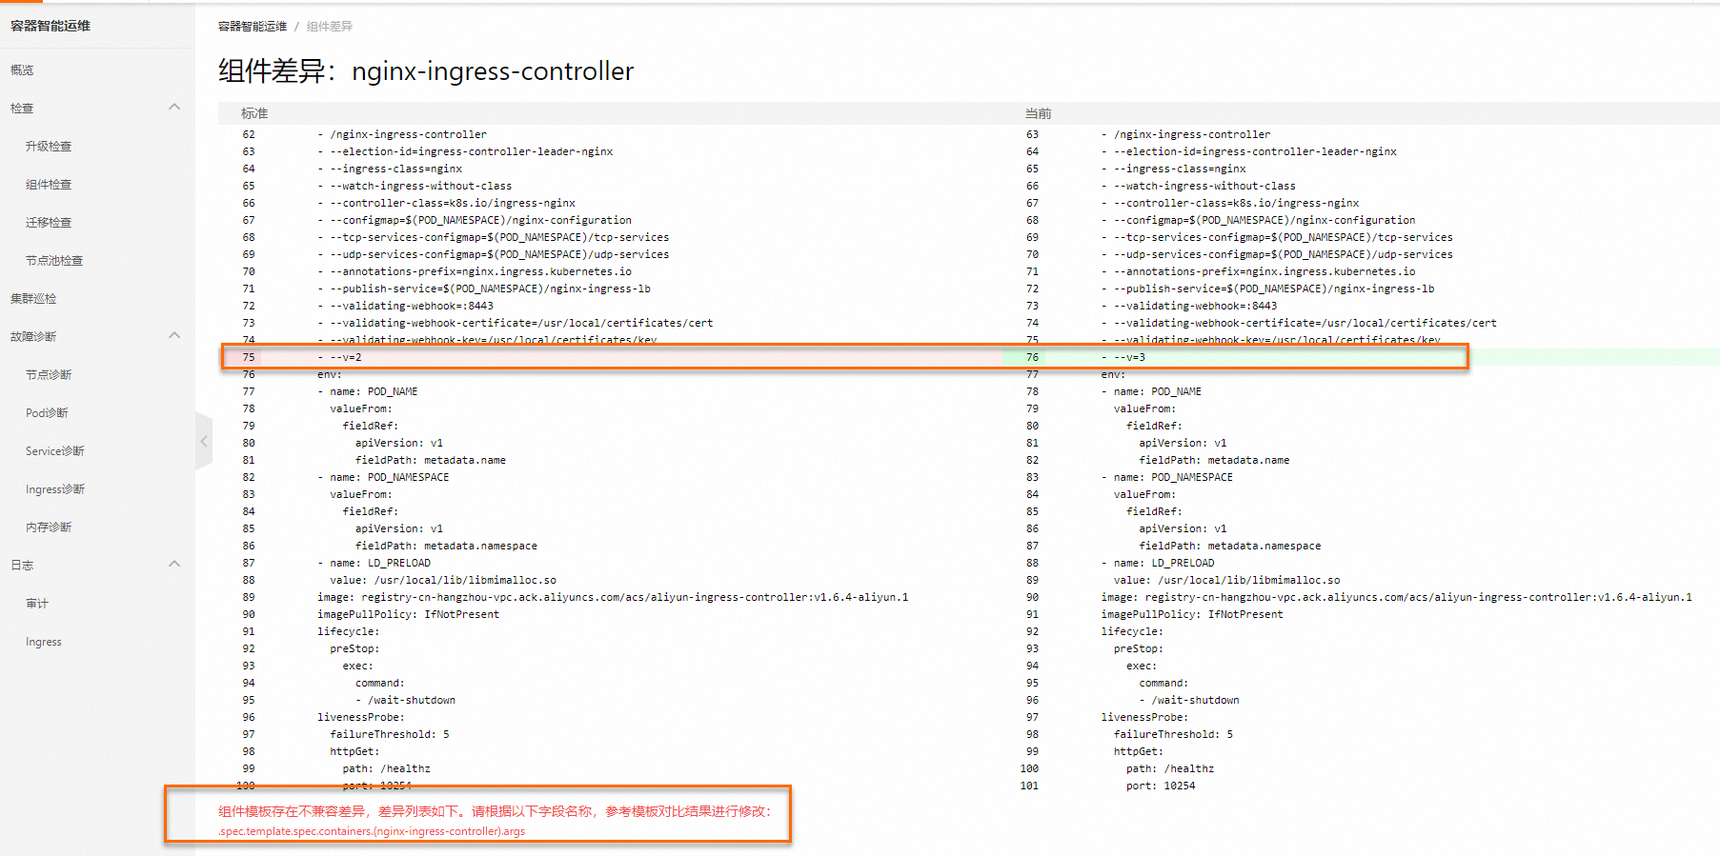
Task: Click the red incompatibility warning message
Action: pos(495,811)
